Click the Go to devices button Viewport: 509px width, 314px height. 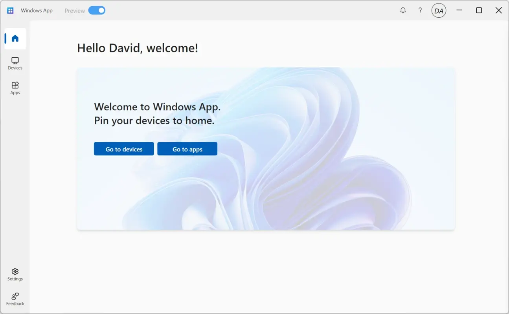(x=123, y=149)
